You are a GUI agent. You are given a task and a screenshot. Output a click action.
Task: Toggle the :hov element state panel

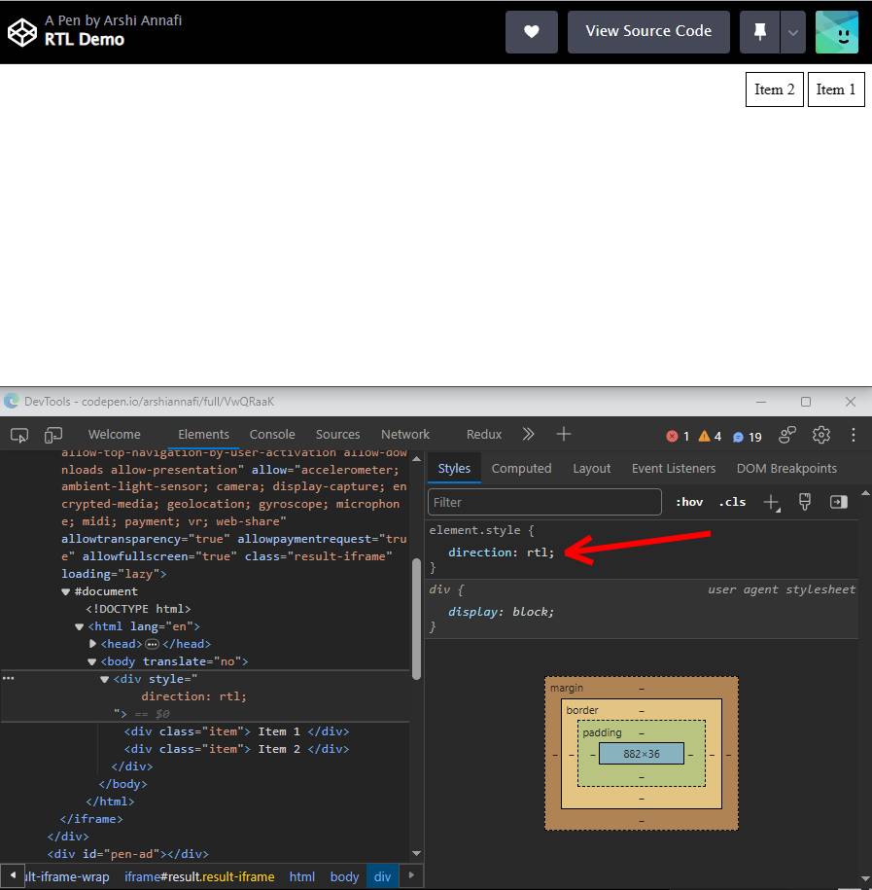click(688, 502)
